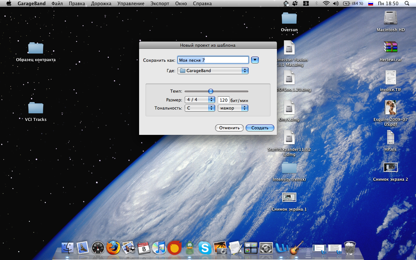Open the Управление menu

(131, 4)
